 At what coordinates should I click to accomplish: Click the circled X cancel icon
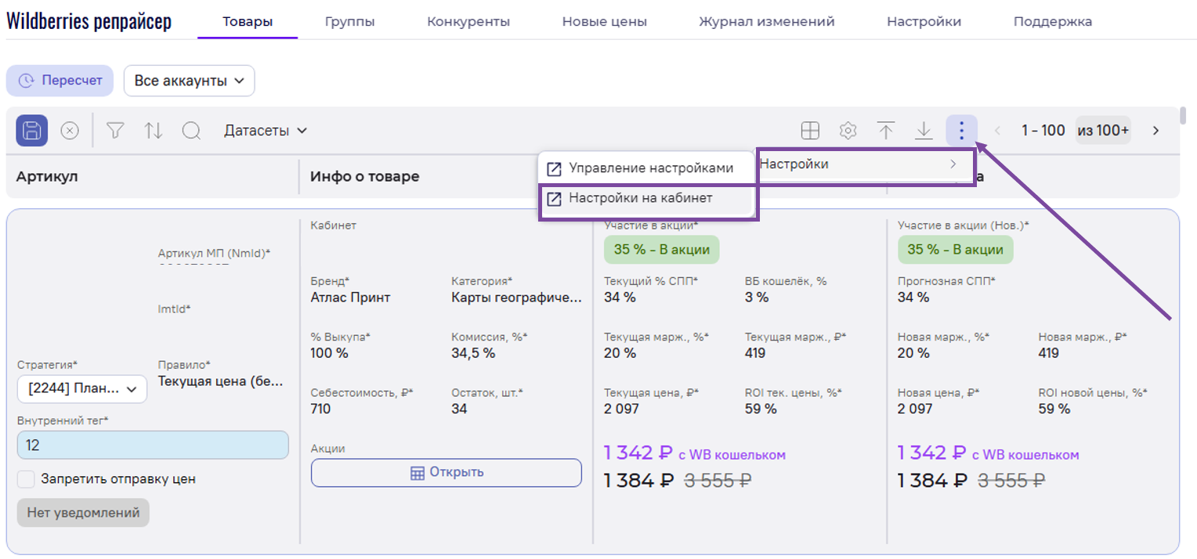click(x=70, y=131)
